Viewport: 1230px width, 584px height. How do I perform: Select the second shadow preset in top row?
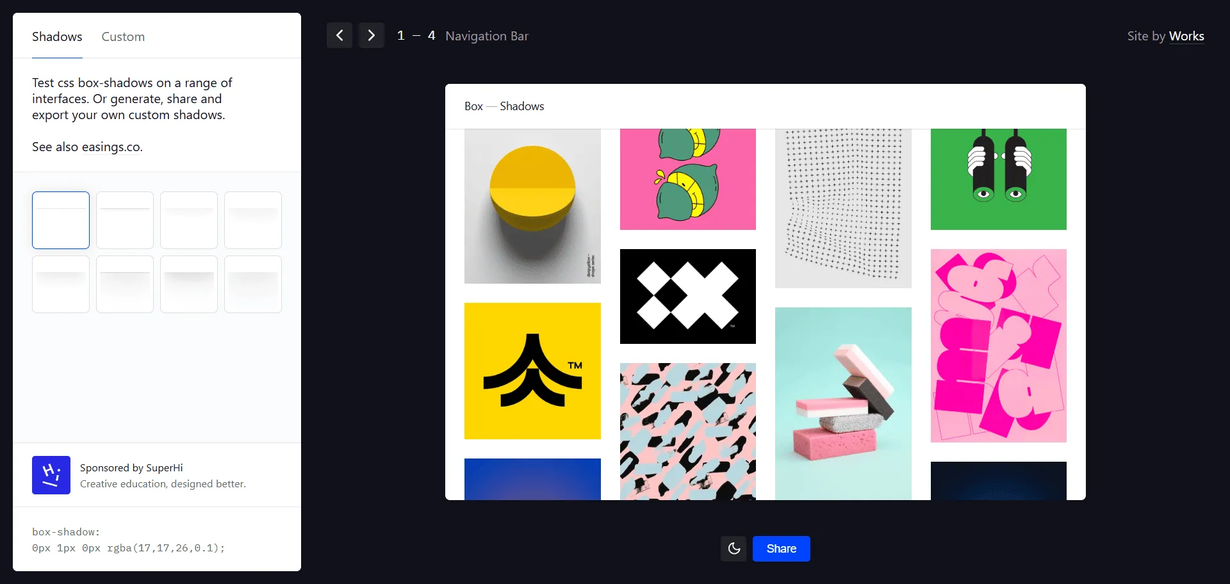(x=125, y=220)
